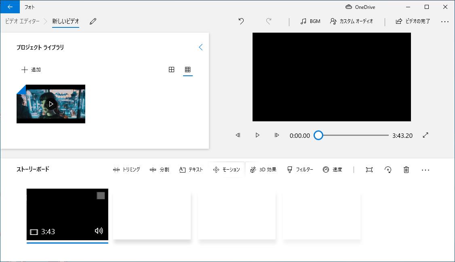The image size is (455, 262).
Task: Close the フォト window
Action: pos(445,7)
